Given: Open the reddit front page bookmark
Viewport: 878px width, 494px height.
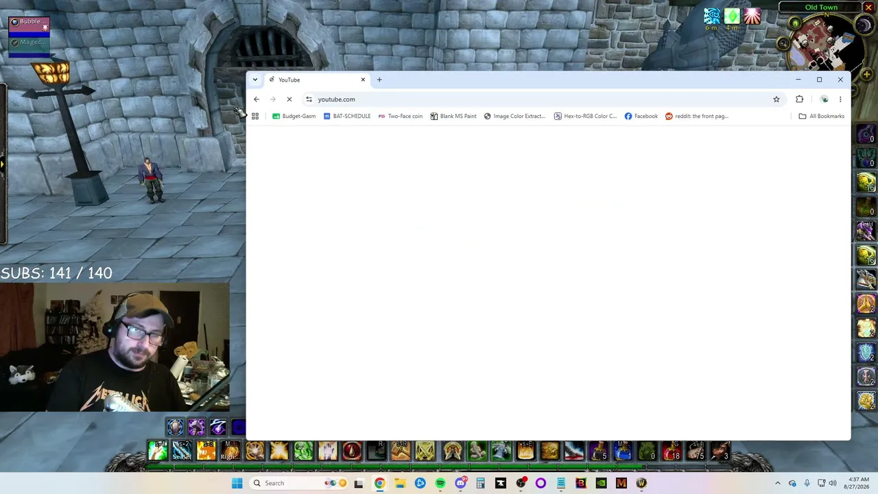Looking at the screenshot, I should coord(697,116).
